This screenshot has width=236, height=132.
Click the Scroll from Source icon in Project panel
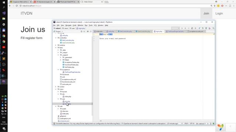coord(81,32)
